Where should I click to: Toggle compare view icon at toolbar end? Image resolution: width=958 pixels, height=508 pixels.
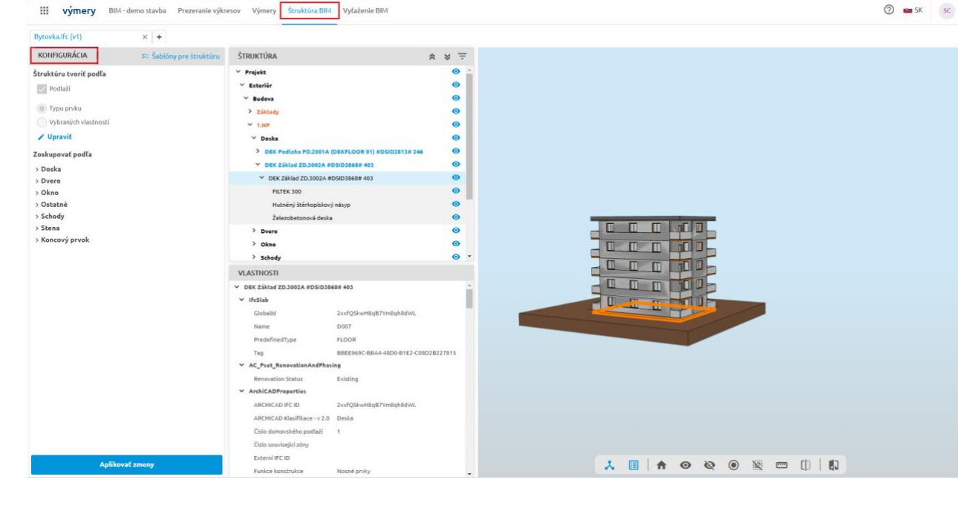point(834,465)
